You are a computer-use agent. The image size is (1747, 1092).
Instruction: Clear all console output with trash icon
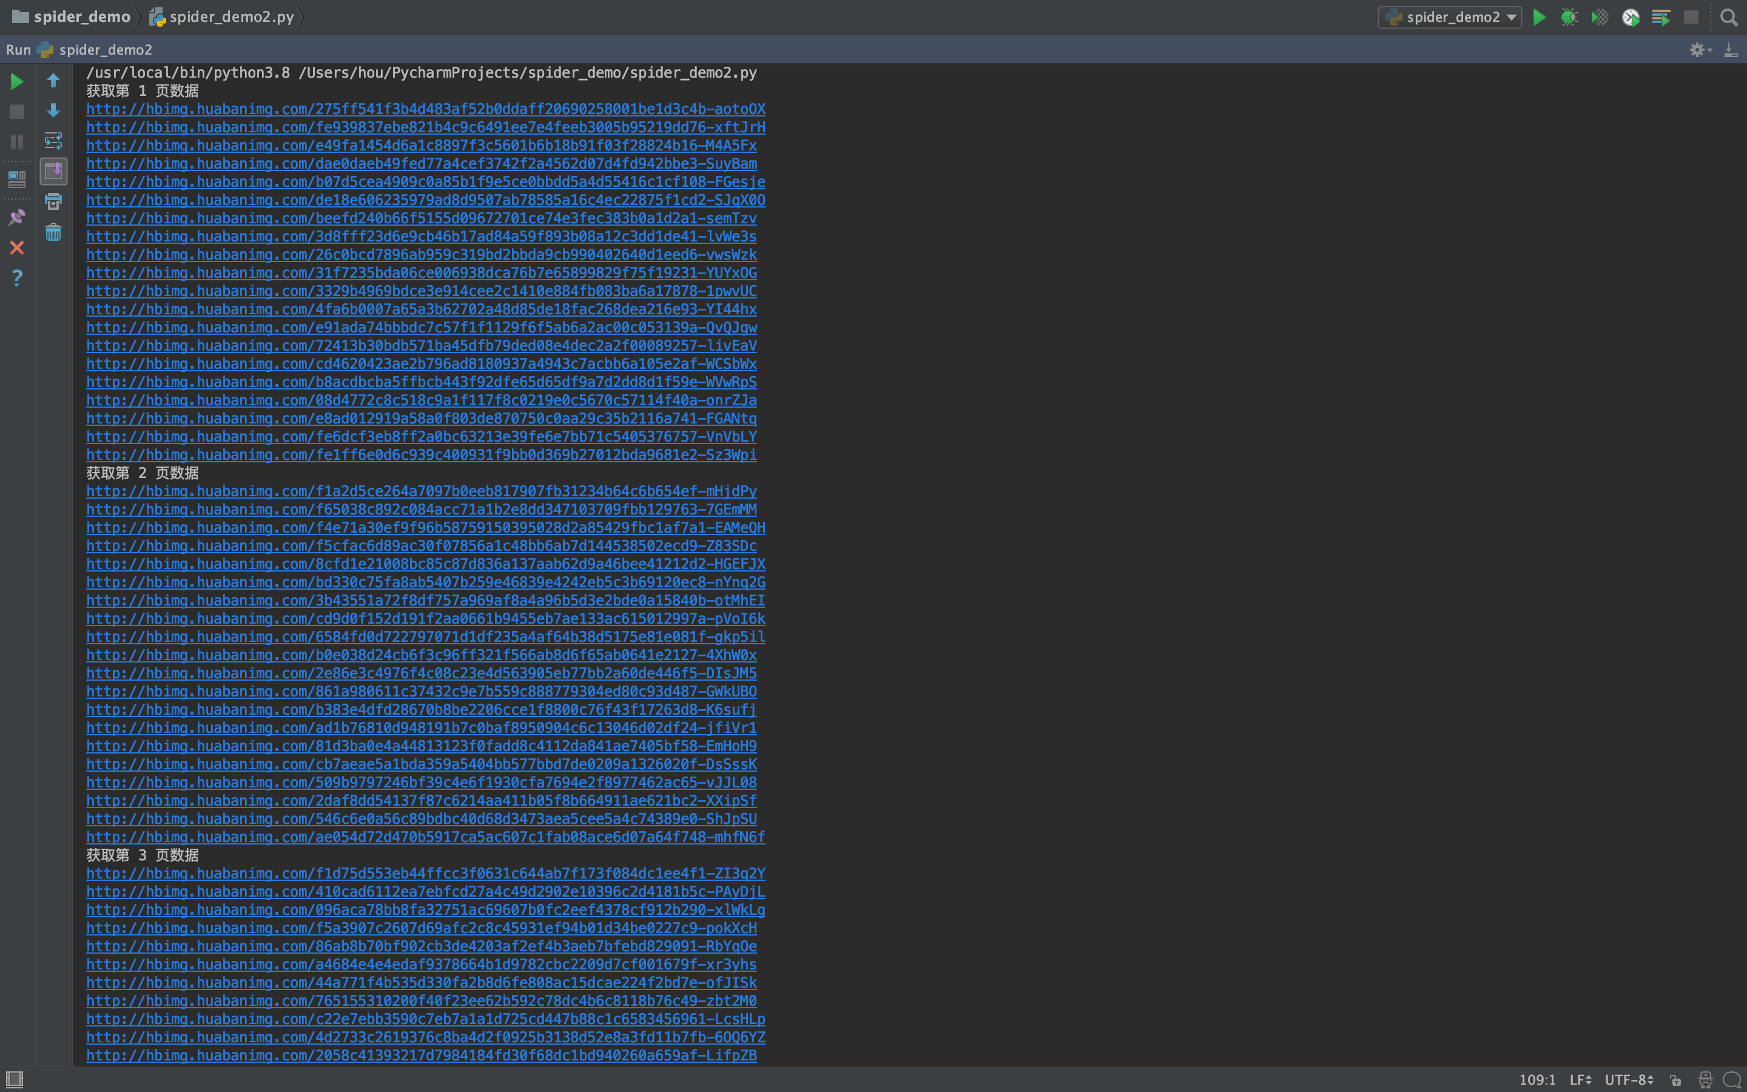point(53,232)
